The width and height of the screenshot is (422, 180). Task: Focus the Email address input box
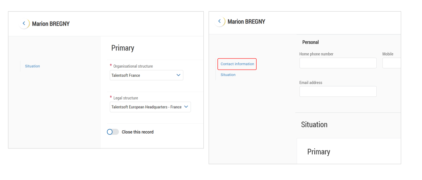coord(338,92)
